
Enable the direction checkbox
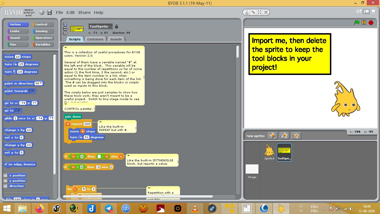pos(5,186)
